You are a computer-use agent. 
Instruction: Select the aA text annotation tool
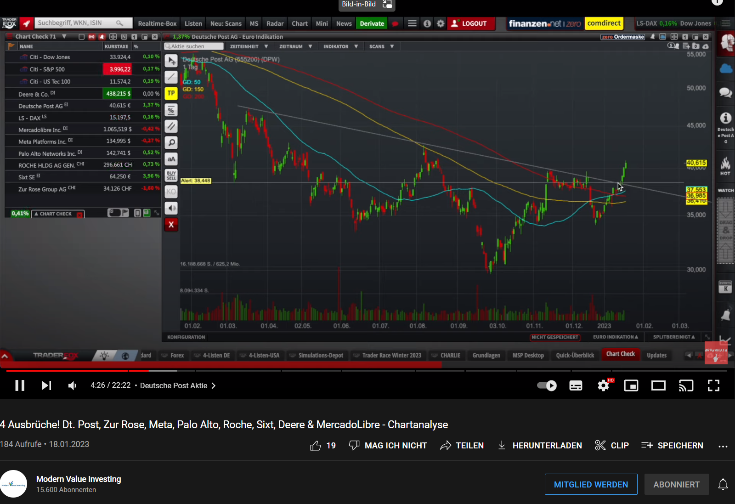point(171,159)
